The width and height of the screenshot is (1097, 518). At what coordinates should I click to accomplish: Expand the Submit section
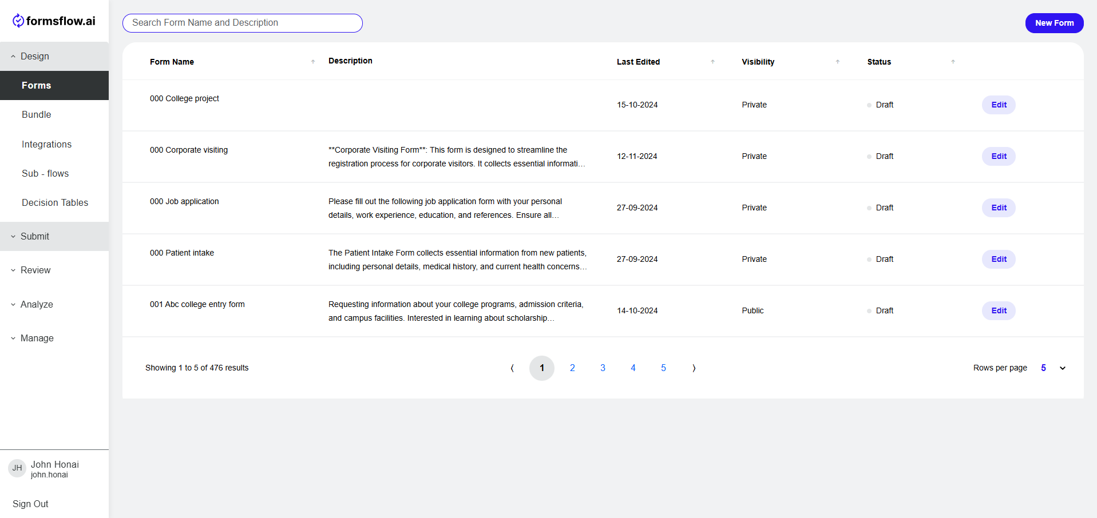tap(54, 236)
